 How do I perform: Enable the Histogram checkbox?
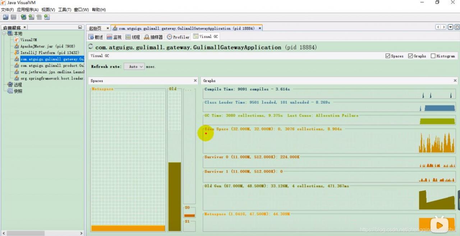[433, 56]
